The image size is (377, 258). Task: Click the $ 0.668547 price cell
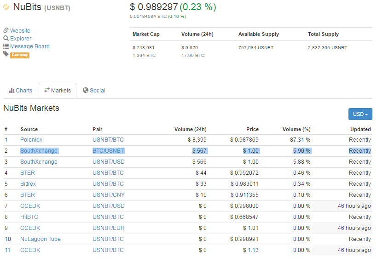[x=244, y=217]
